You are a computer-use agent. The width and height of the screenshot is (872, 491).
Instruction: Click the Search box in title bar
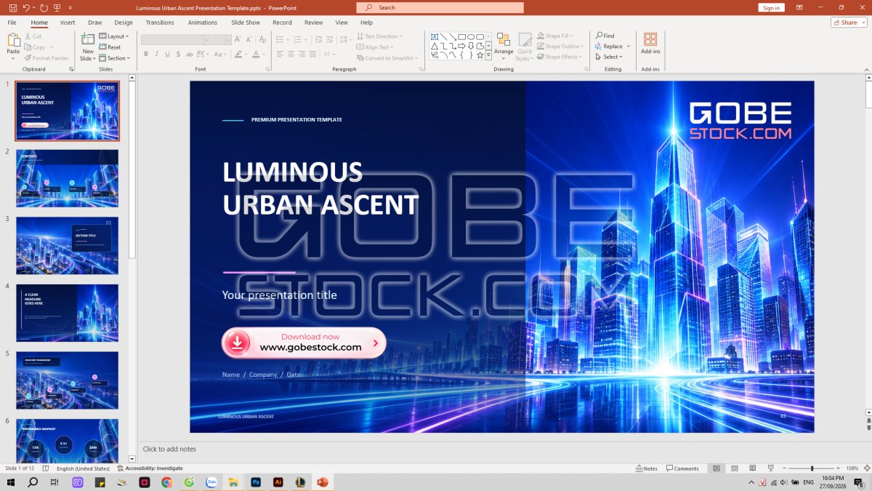[x=440, y=7]
